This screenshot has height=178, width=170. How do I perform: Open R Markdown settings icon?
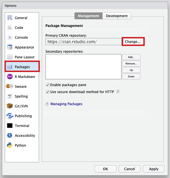(x=10, y=77)
